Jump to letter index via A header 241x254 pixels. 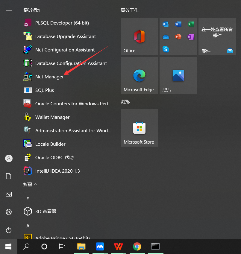pyautogui.click(x=28, y=226)
